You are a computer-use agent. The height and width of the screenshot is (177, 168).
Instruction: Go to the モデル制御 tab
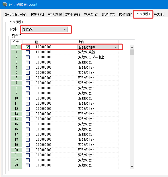click(x=55, y=15)
